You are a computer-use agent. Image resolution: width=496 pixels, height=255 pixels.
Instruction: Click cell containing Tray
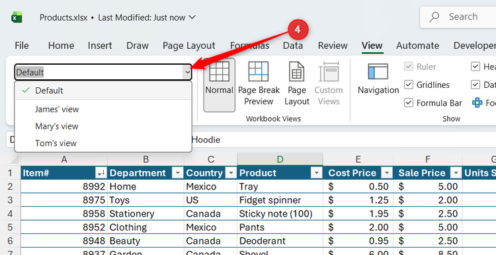click(280, 186)
